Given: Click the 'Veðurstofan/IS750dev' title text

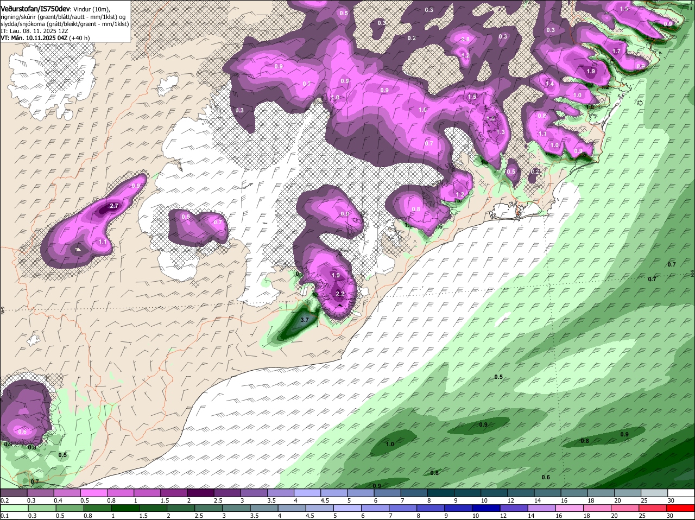Looking at the screenshot, I should [35, 9].
